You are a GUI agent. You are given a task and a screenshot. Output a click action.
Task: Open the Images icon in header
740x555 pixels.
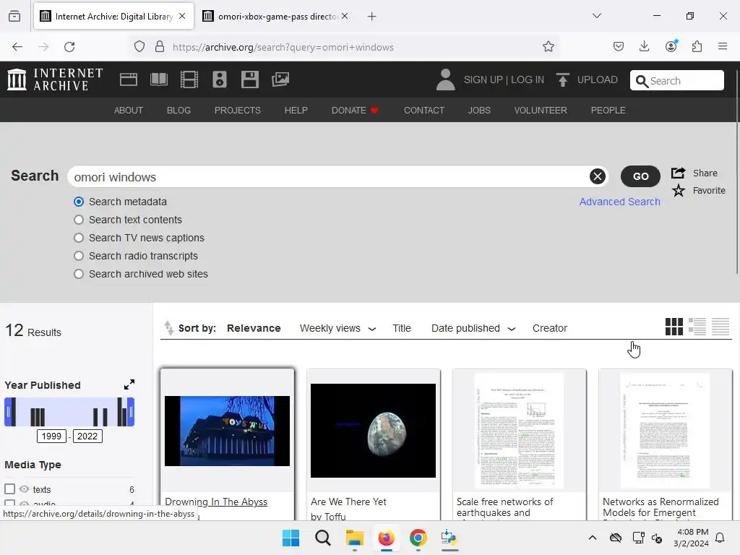pyautogui.click(x=280, y=79)
